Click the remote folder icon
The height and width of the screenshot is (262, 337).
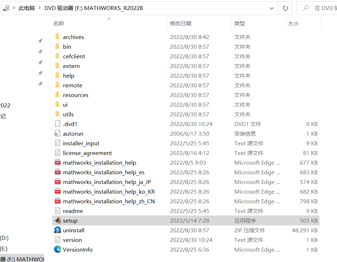(x=57, y=85)
